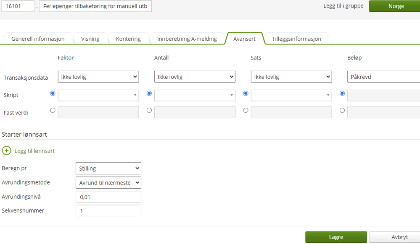
Task: Click the Sekvensnummer label
Action: [x=23, y=210]
